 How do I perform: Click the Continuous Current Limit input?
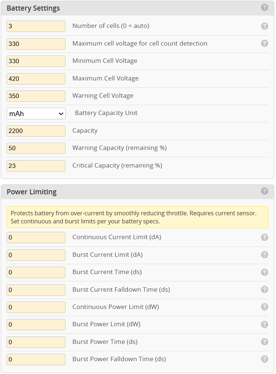coord(36,238)
